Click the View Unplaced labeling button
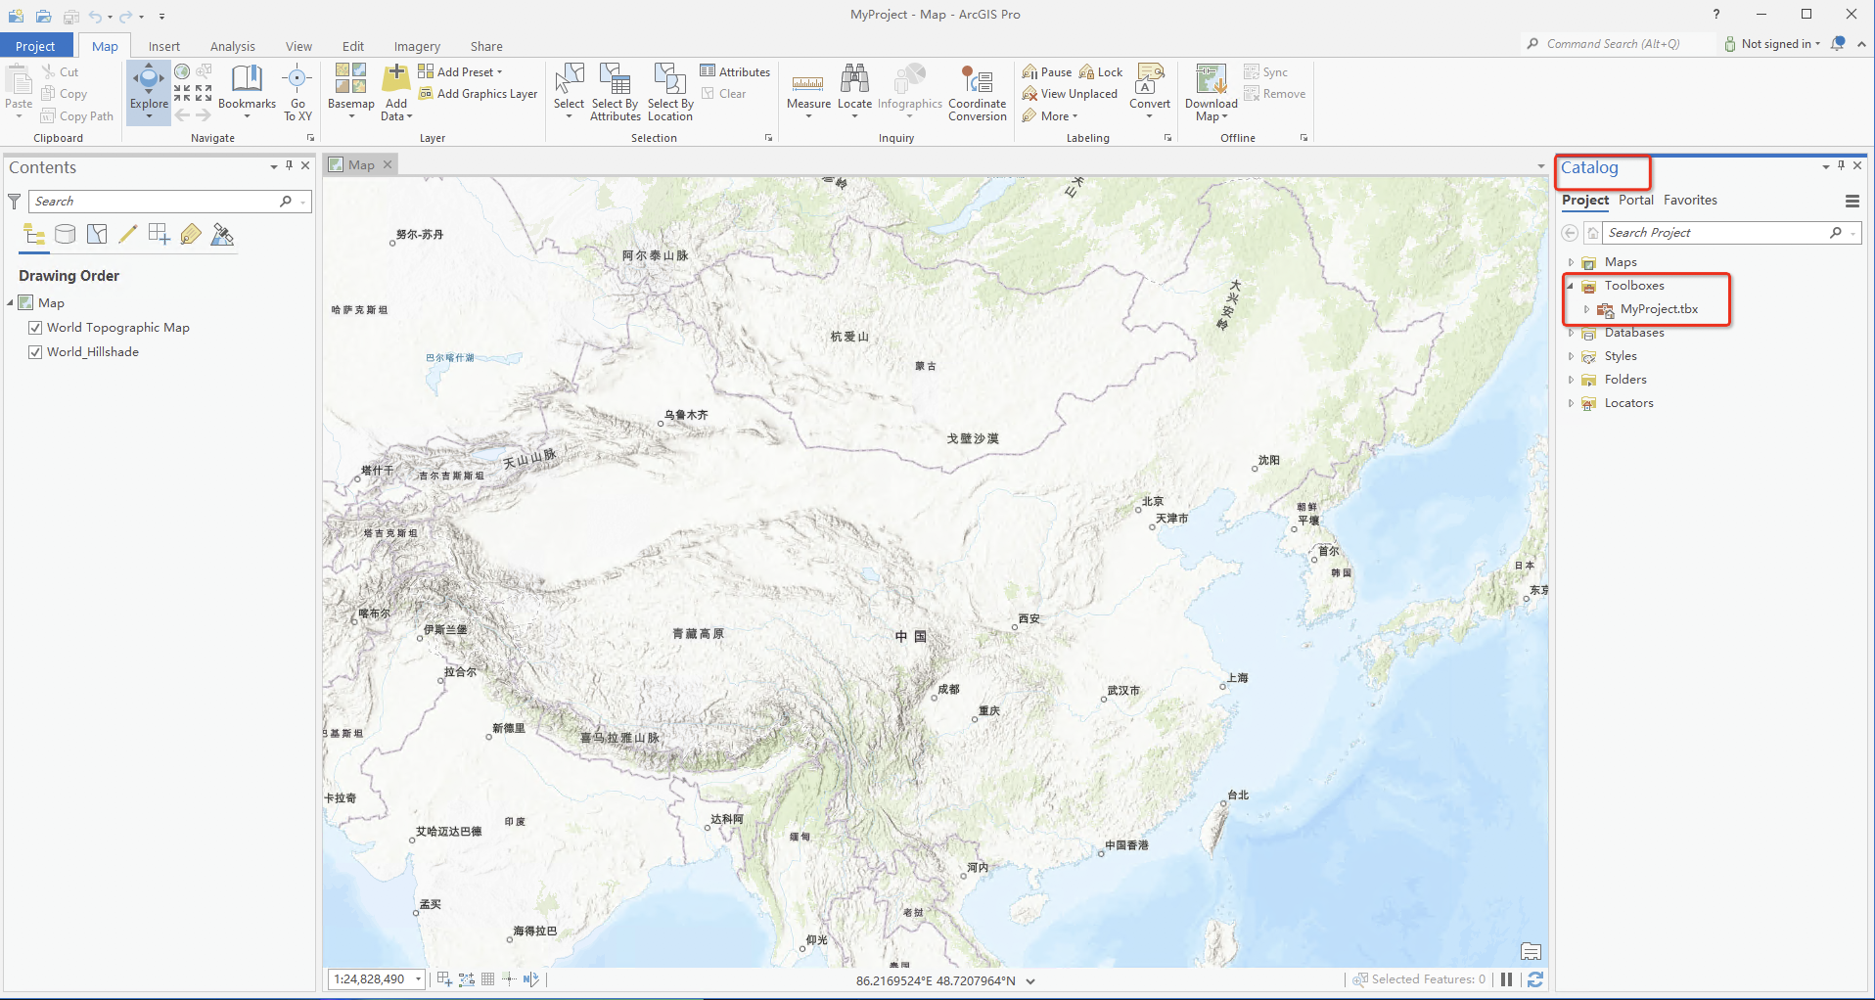 coord(1070,94)
